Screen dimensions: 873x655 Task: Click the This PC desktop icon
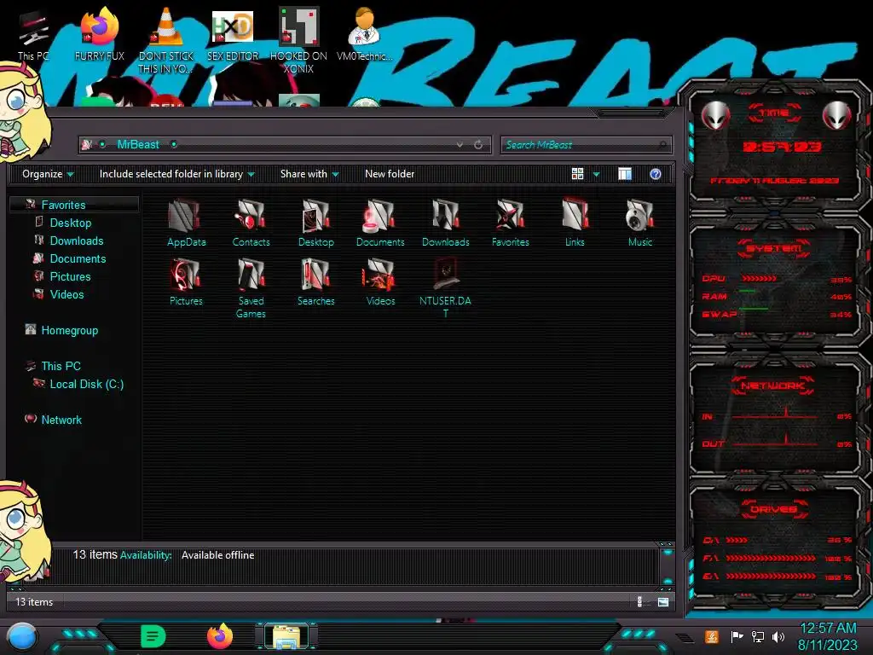tap(33, 36)
